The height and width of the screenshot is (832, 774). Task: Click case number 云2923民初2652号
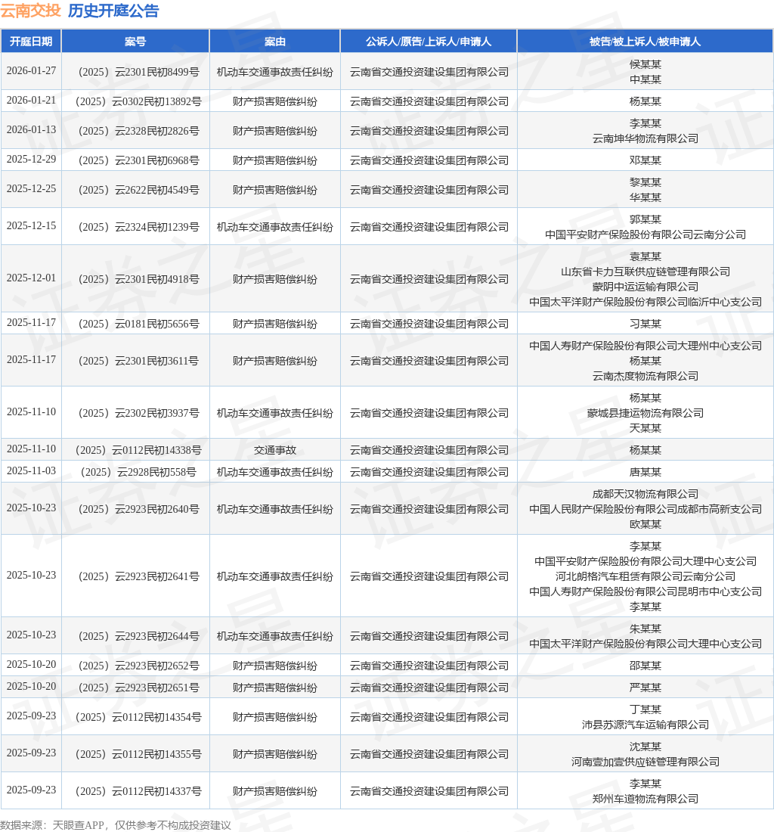[x=138, y=666]
